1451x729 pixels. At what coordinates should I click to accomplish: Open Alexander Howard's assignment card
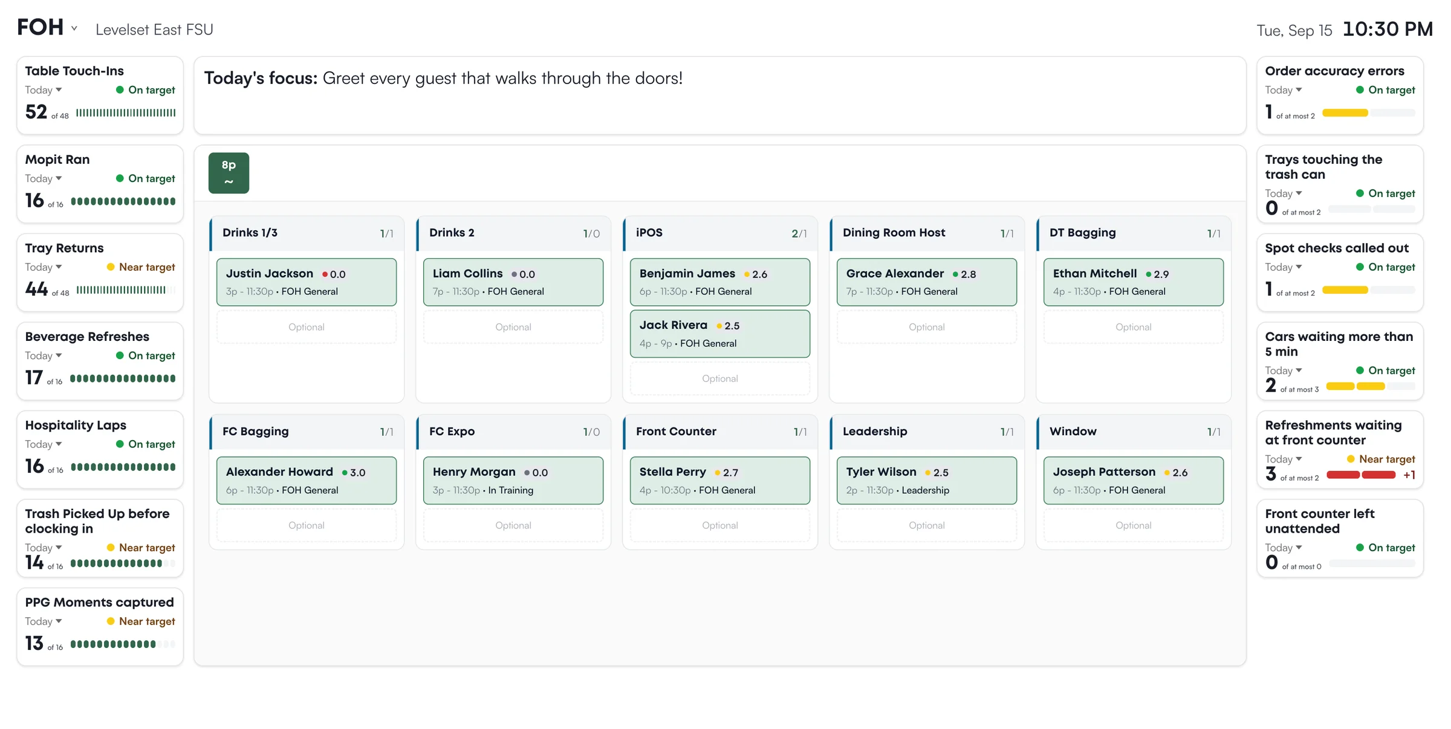pos(307,481)
